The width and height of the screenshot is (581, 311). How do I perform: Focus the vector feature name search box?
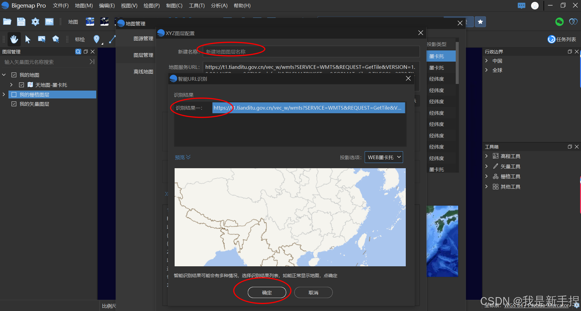(x=45, y=62)
